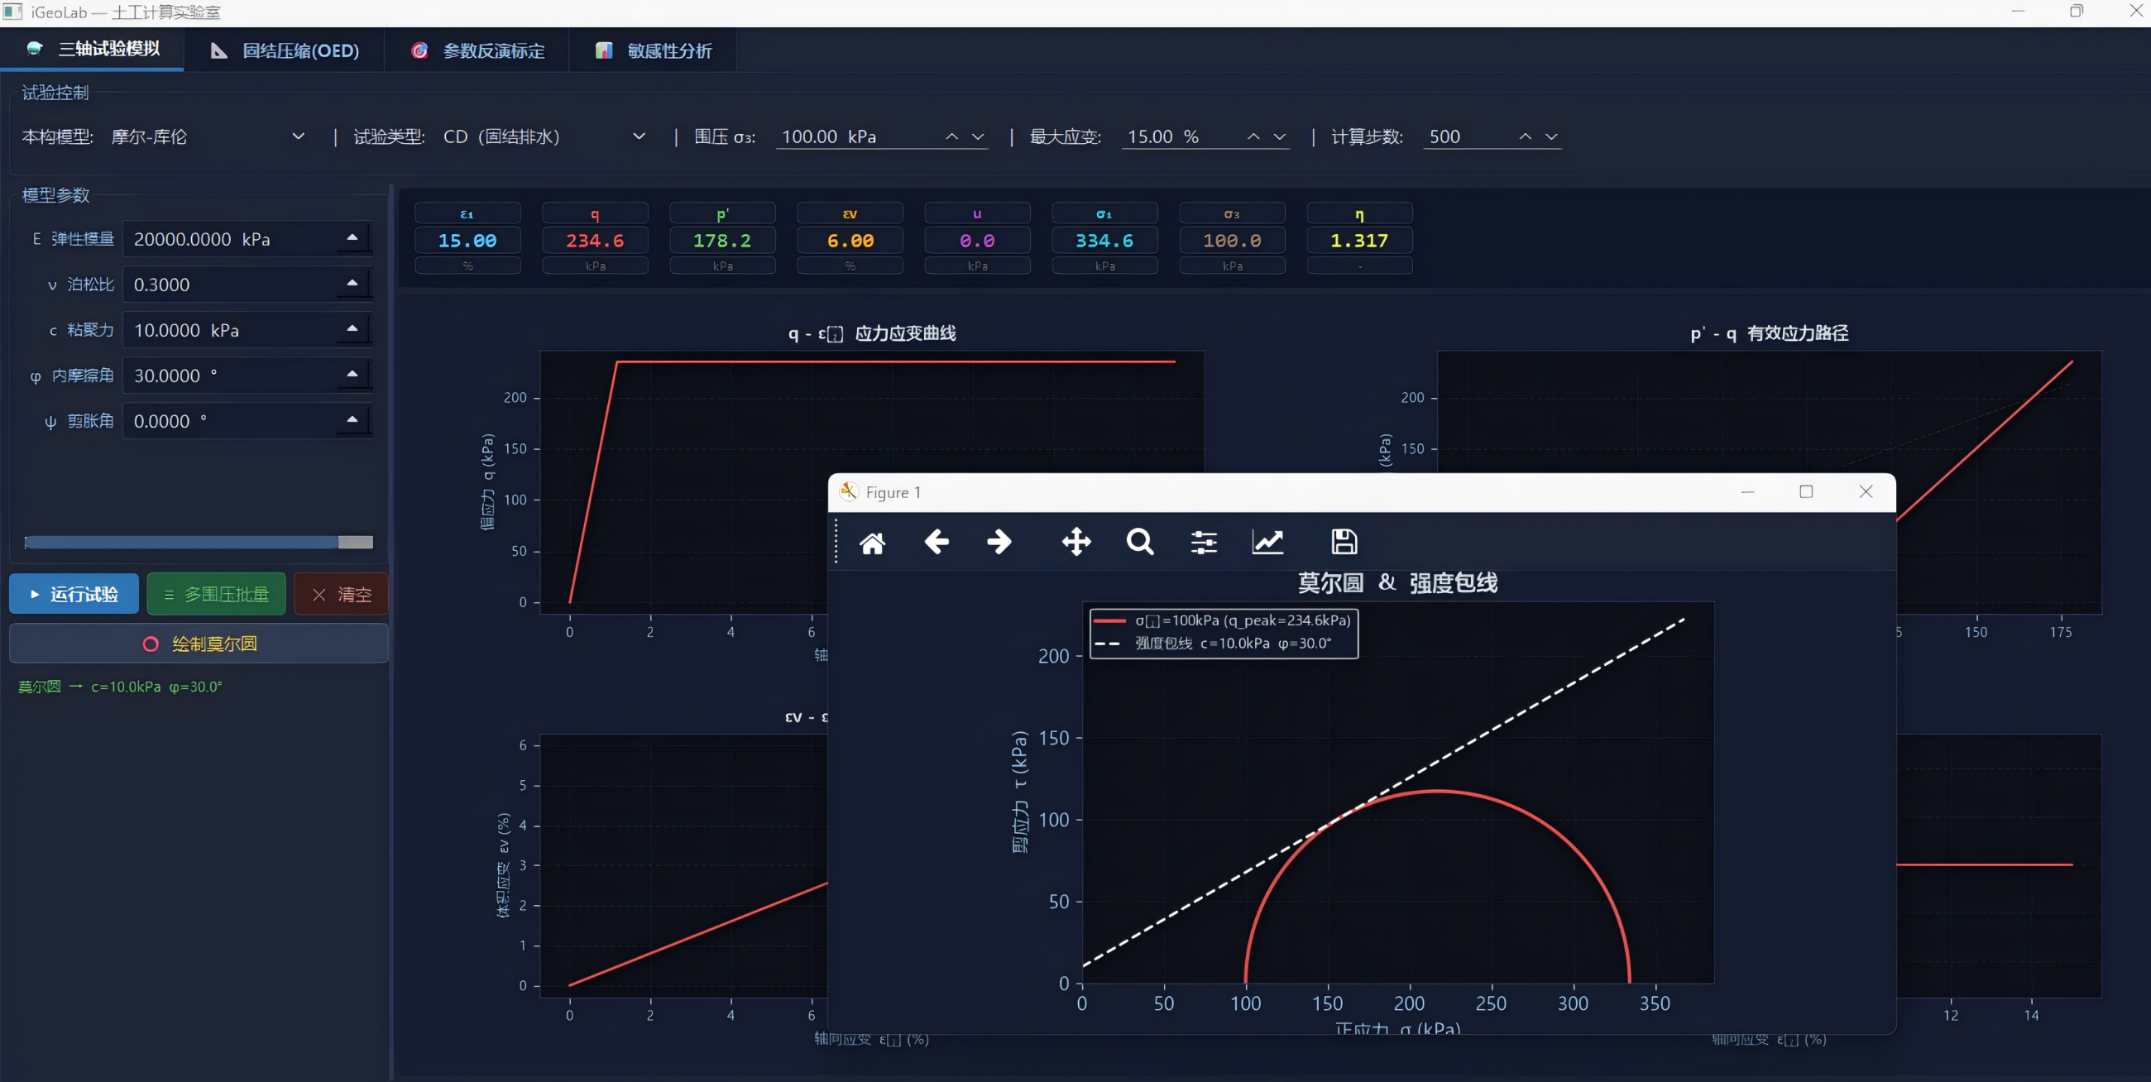The width and height of the screenshot is (2151, 1082).
Task: Increase 最大应变 with up arrow
Action: pyautogui.click(x=1253, y=137)
